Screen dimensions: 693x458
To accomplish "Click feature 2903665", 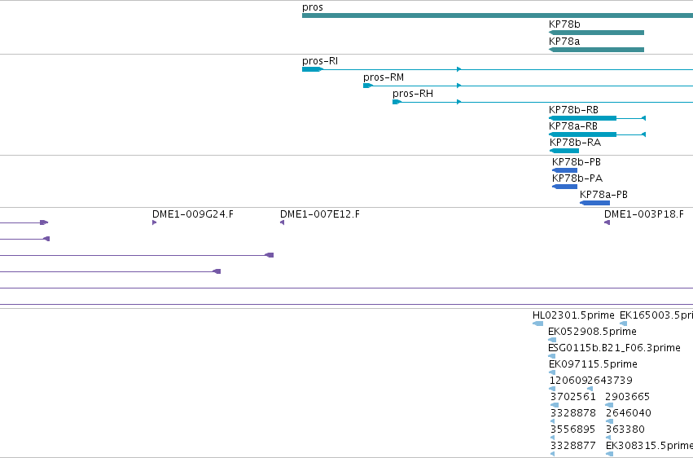I will click(609, 405).
